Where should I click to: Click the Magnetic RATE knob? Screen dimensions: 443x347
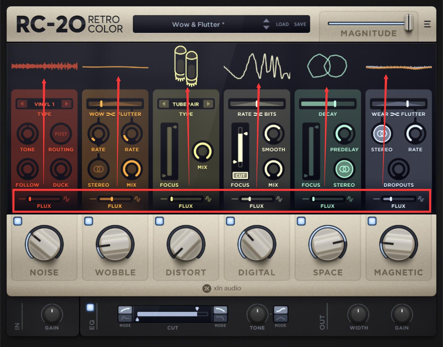415,134
